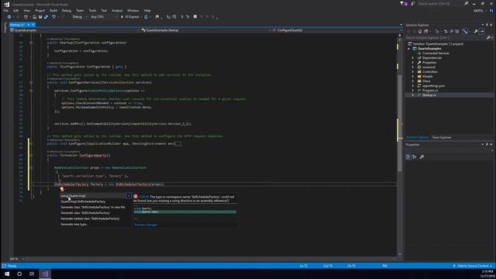Screen dimensions: 496x279
Task: Open Cortana search circle on taskbar
Action: pos(19,274)
